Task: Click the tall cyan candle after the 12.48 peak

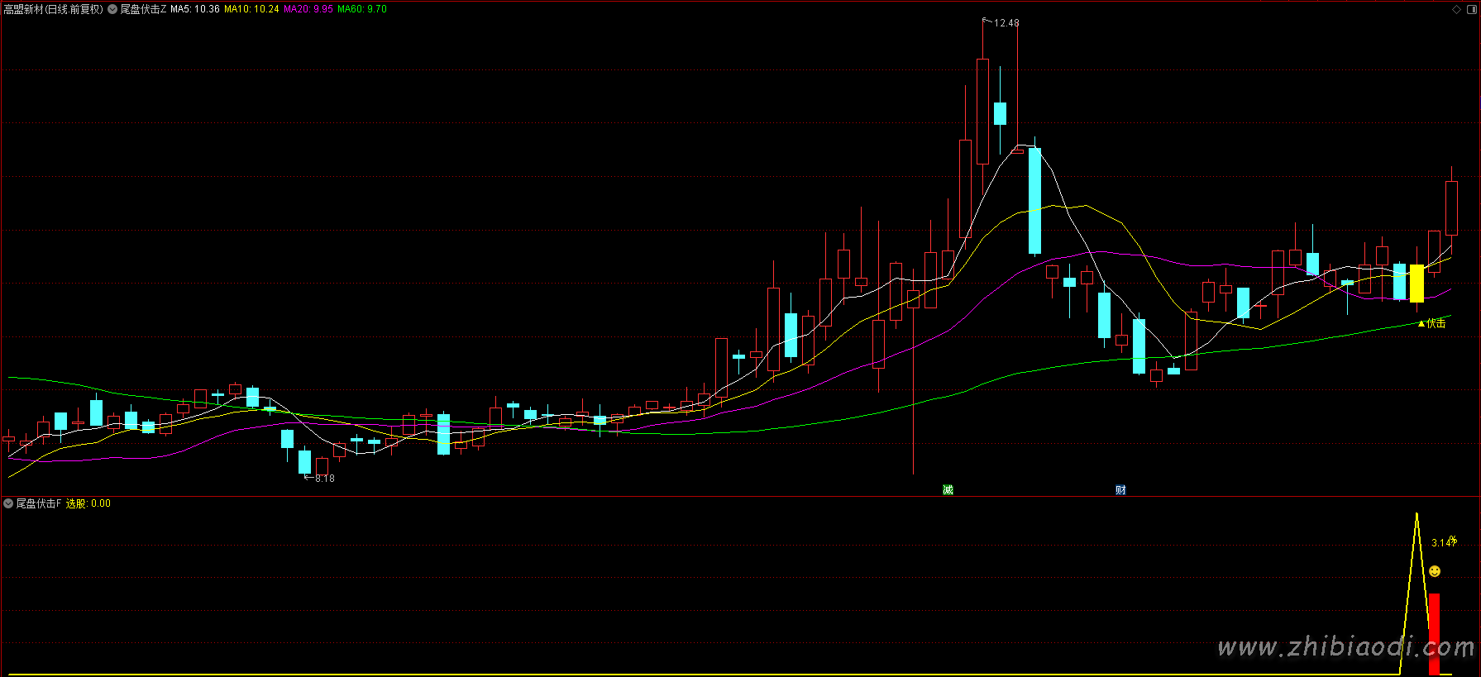Action: point(1034,201)
